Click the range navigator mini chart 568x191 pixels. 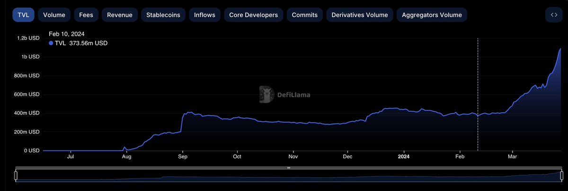(289, 176)
